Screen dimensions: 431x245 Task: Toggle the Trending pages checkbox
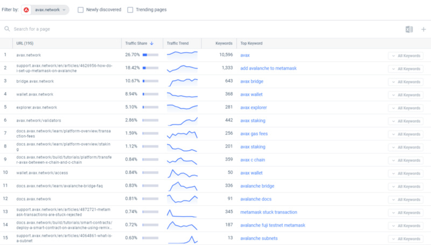pos(130,10)
